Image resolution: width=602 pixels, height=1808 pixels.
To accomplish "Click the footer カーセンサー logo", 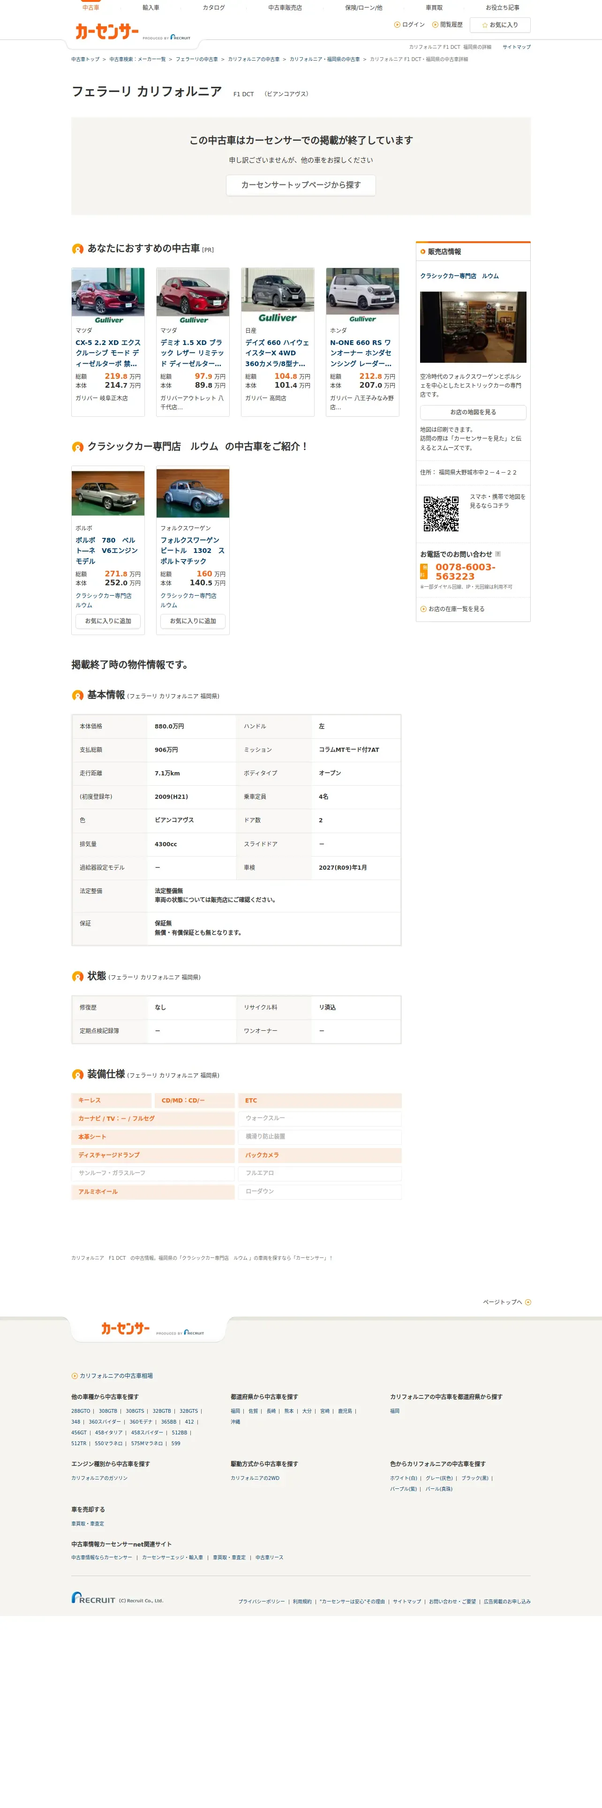I will tap(126, 1328).
